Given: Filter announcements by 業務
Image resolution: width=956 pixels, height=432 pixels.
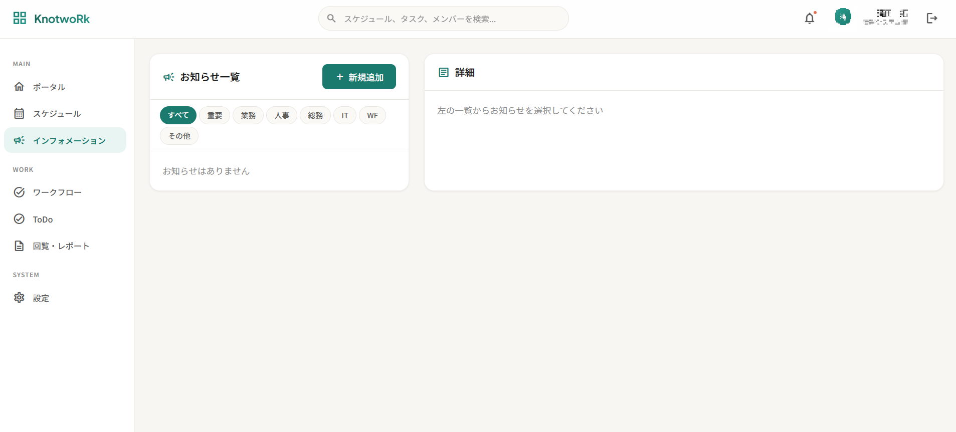Looking at the screenshot, I should click(248, 115).
